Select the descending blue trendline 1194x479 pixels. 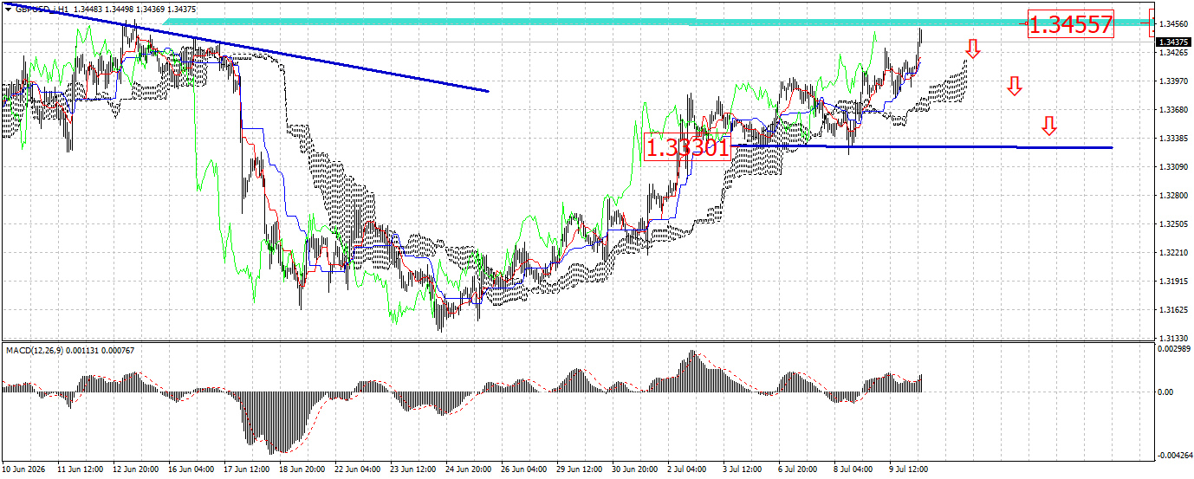260,49
